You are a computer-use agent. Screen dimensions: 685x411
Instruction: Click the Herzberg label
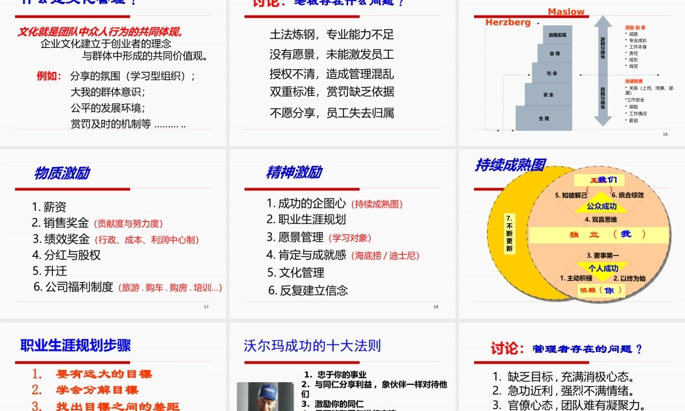coord(508,23)
